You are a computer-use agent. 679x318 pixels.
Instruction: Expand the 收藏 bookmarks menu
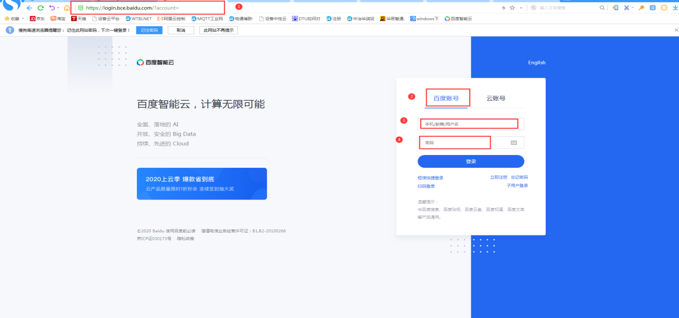click(x=13, y=18)
